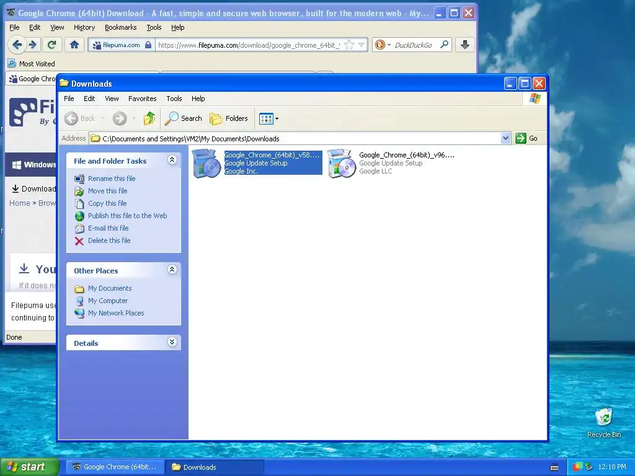The image size is (635, 476).
Task: Click the DuckDuckGo search field
Action: (x=413, y=45)
